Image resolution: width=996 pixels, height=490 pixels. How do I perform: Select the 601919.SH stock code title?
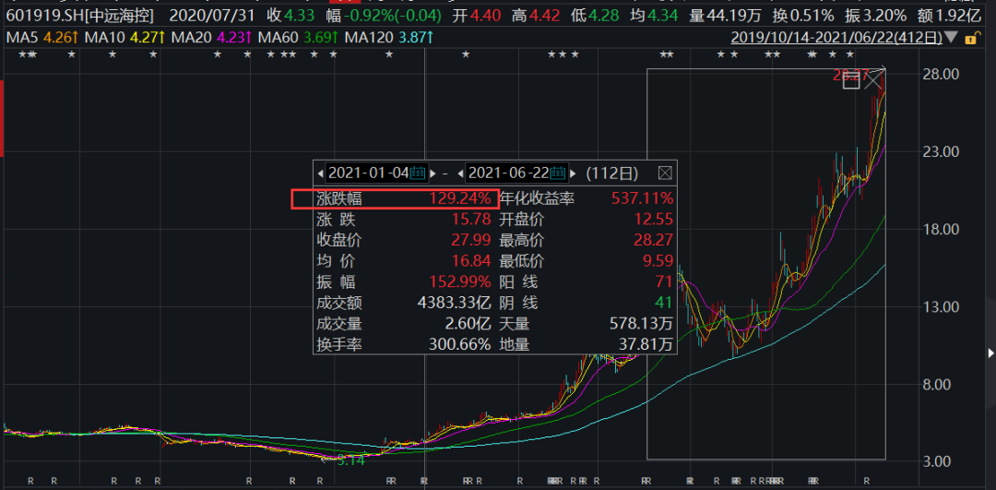pos(41,15)
